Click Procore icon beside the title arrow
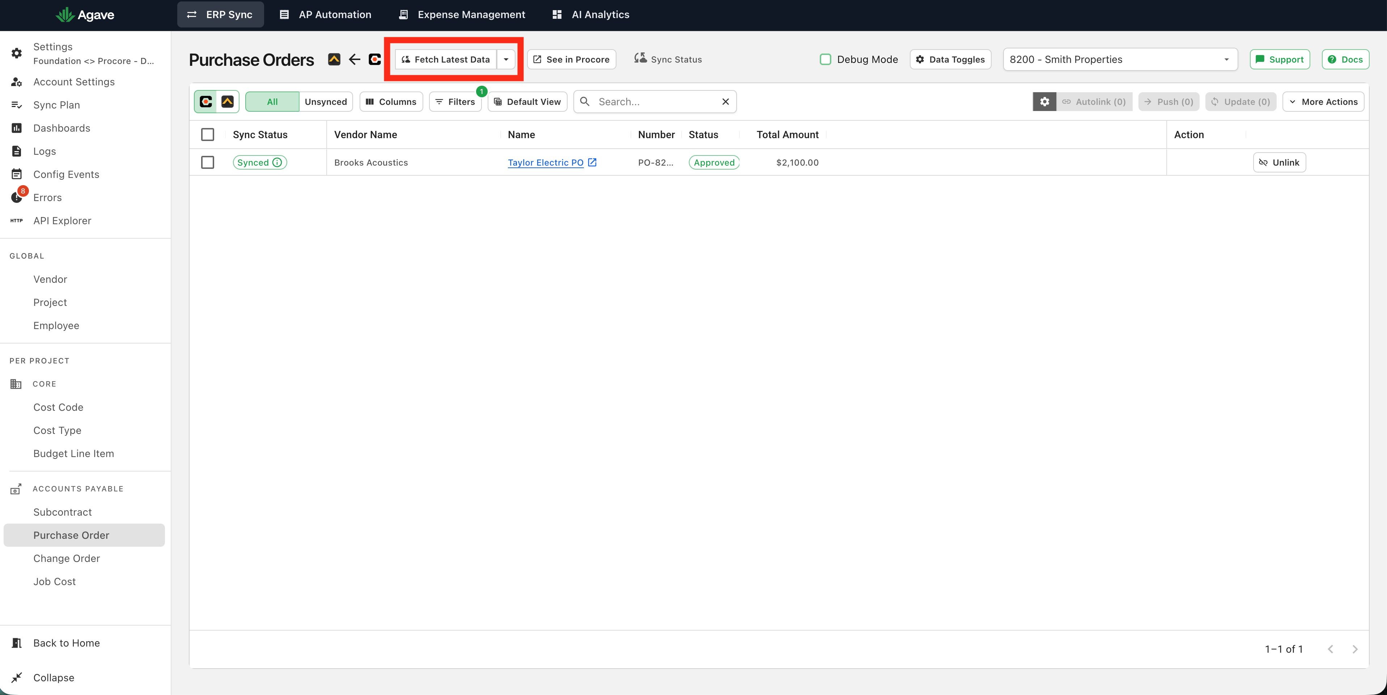 [375, 59]
